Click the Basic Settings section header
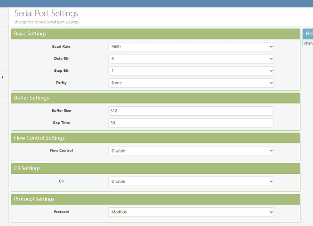This screenshot has height=226, width=313. point(30,34)
